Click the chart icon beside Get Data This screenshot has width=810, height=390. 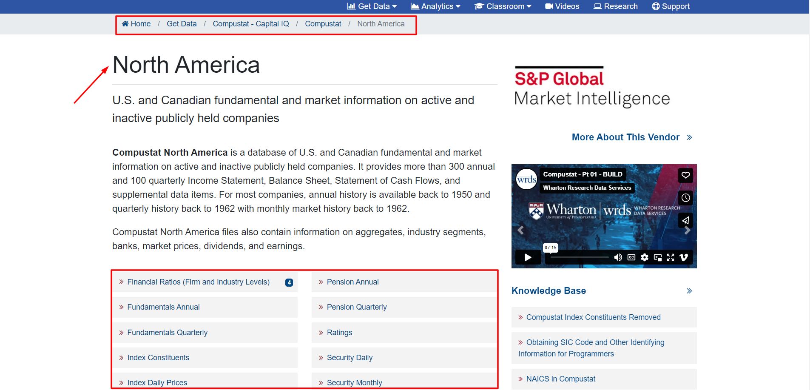pos(351,6)
